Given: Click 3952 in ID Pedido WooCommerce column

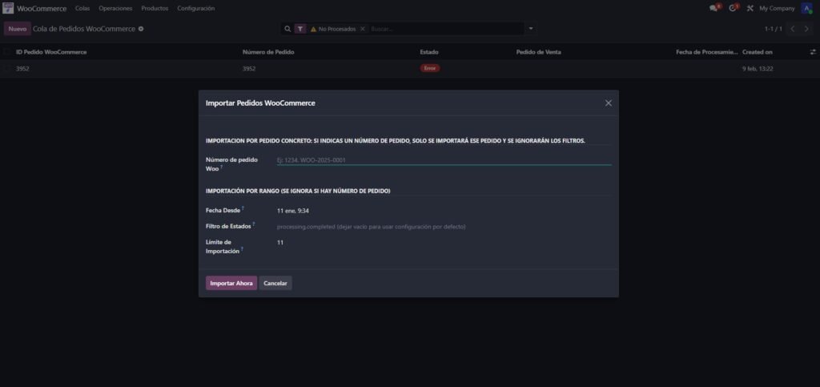Looking at the screenshot, I should click(x=22, y=68).
